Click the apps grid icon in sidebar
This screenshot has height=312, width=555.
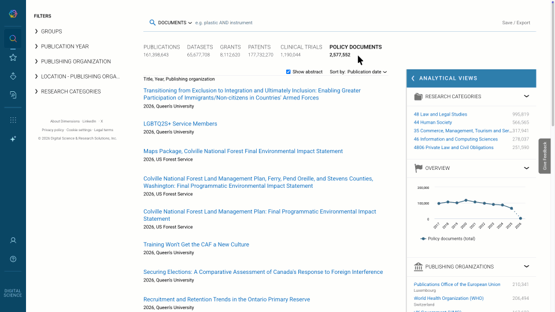(13, 120)
